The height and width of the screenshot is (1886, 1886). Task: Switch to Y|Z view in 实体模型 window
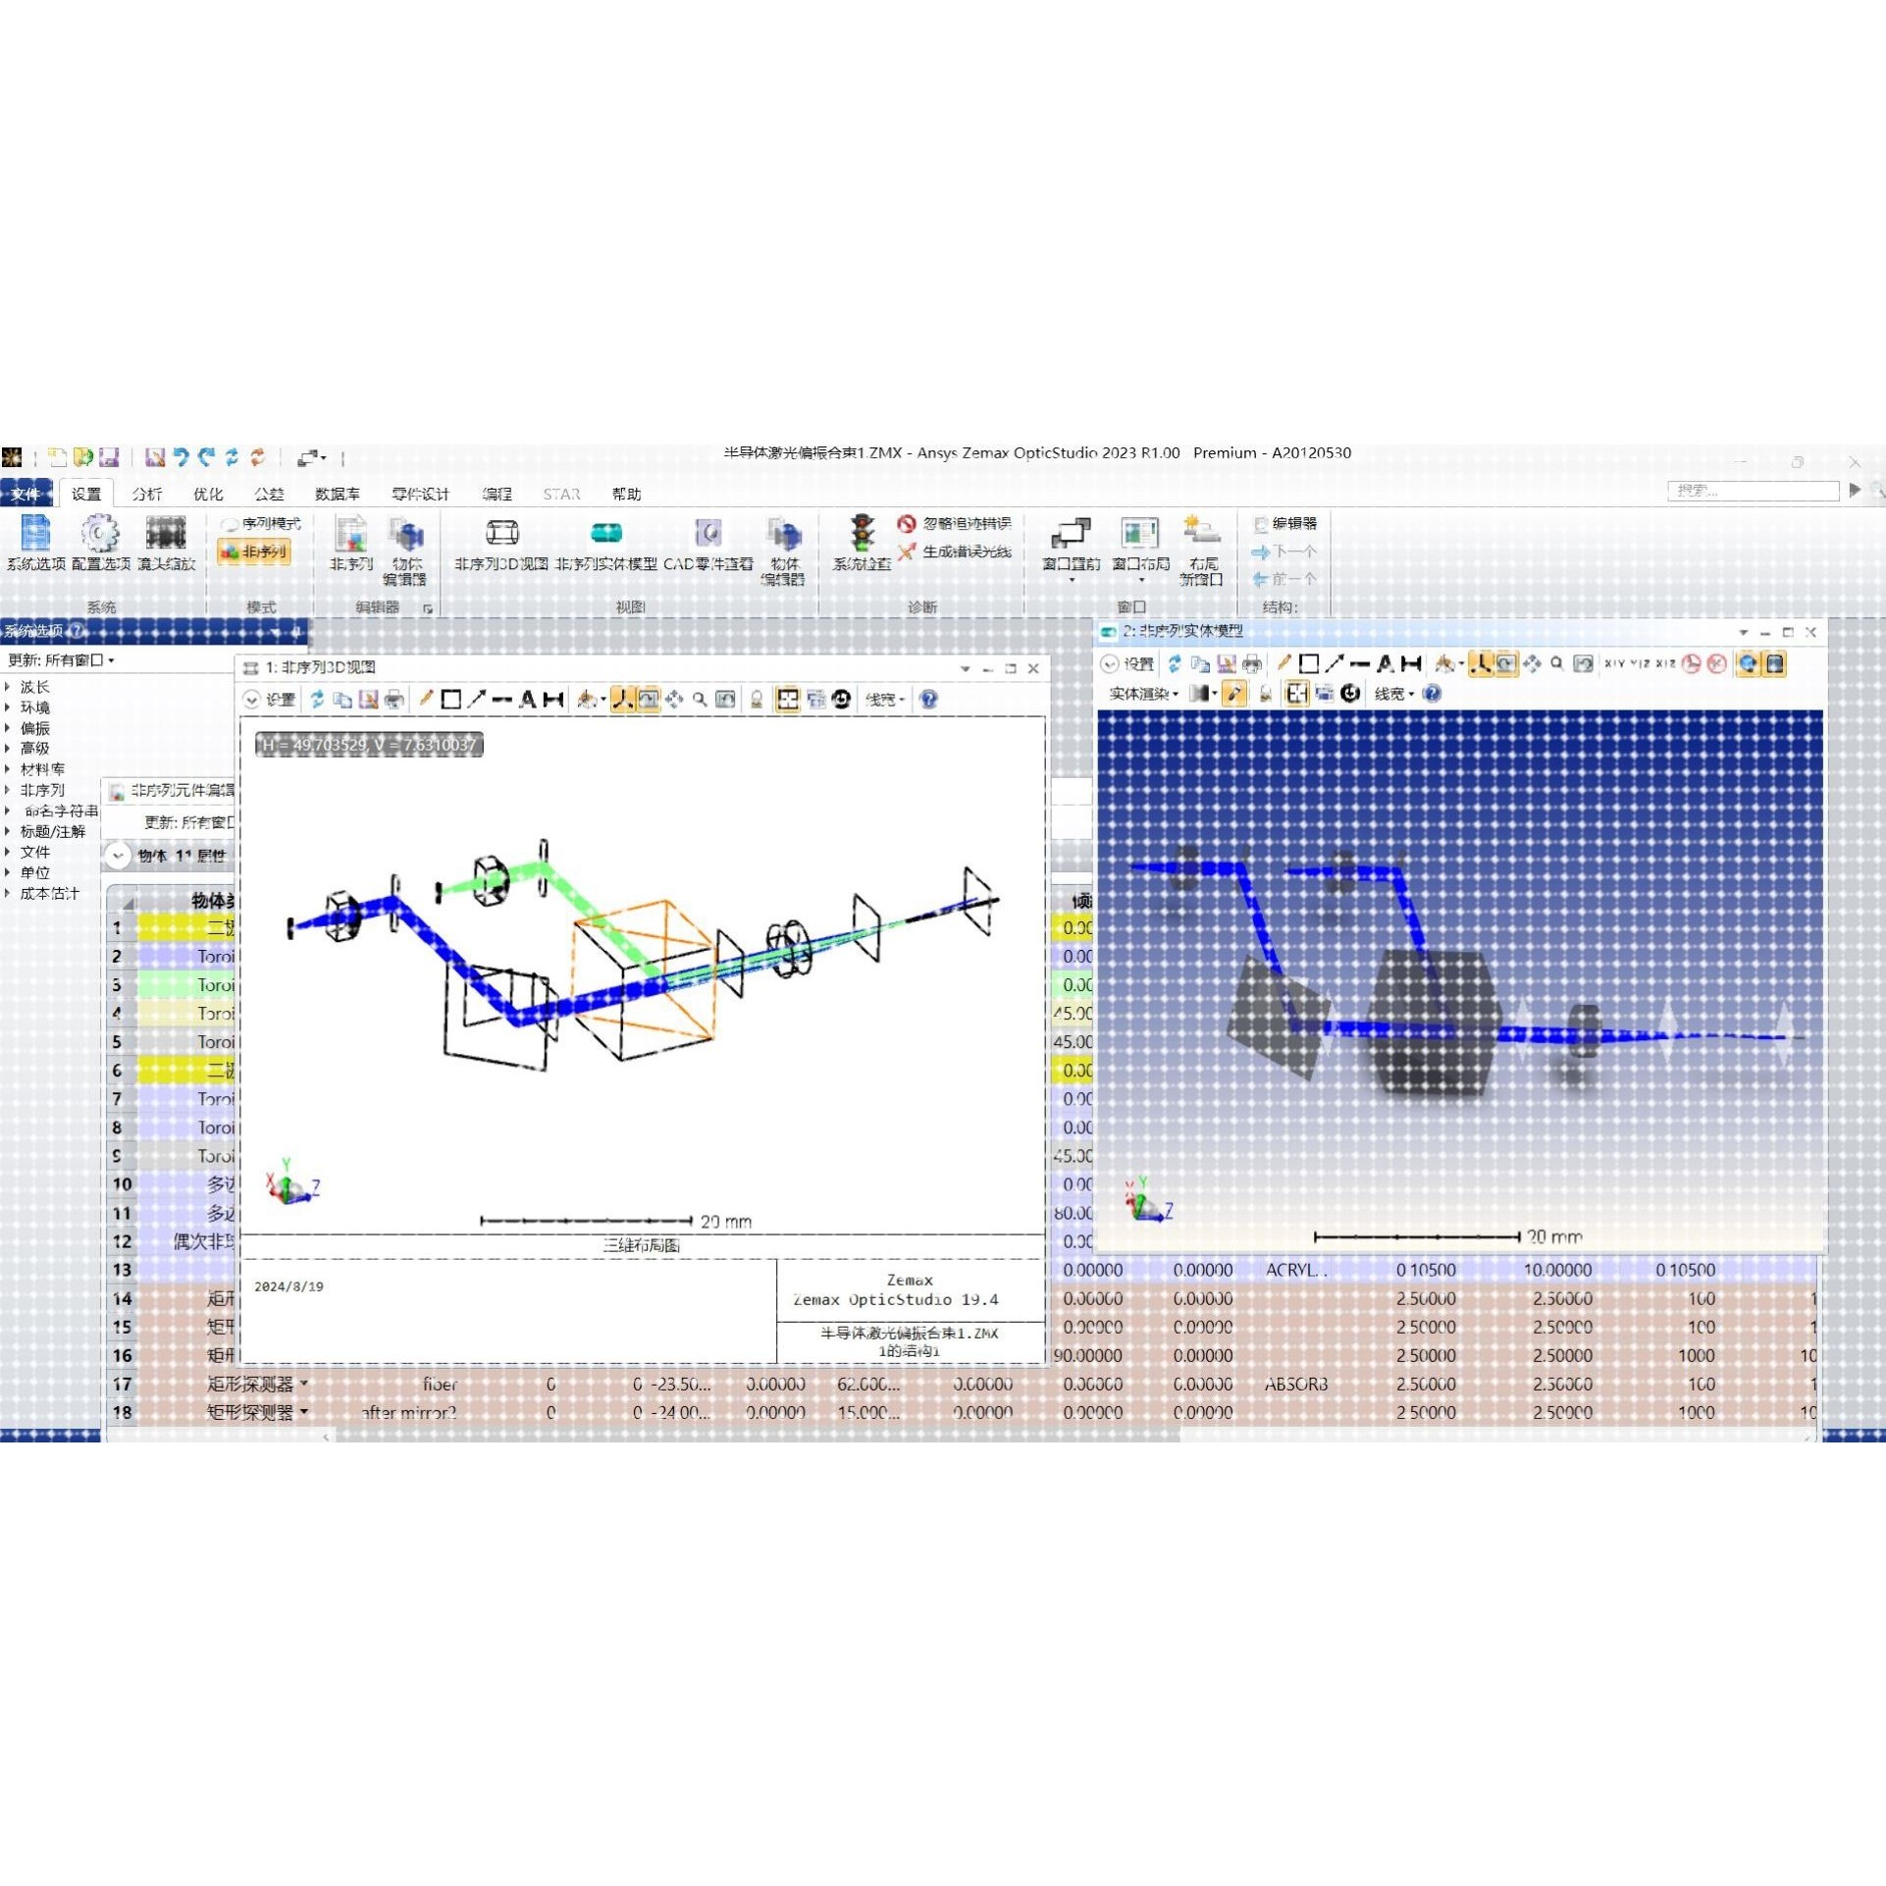[1640, 664]
